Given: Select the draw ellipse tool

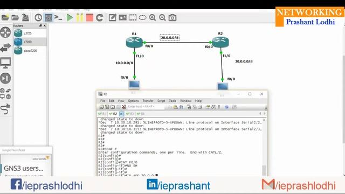Looking at the screenshot, I should [x=142, y=18].
